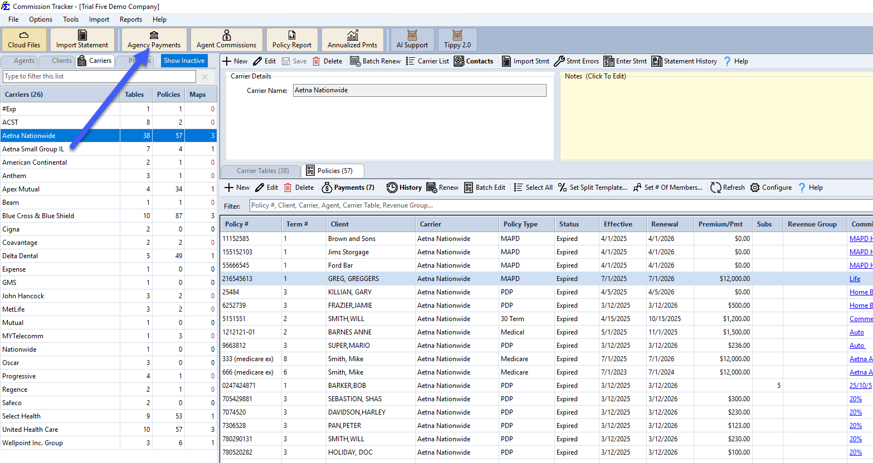Open the File menu

(13, 19)
